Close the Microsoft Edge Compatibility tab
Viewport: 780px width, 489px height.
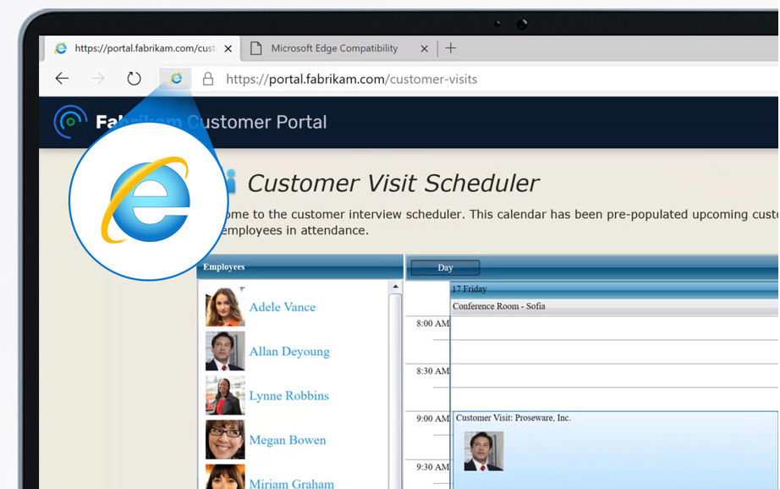(425, 49)
